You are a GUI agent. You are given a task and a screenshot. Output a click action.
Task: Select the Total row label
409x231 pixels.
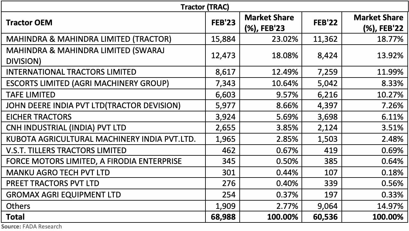[x=16, y=217]
